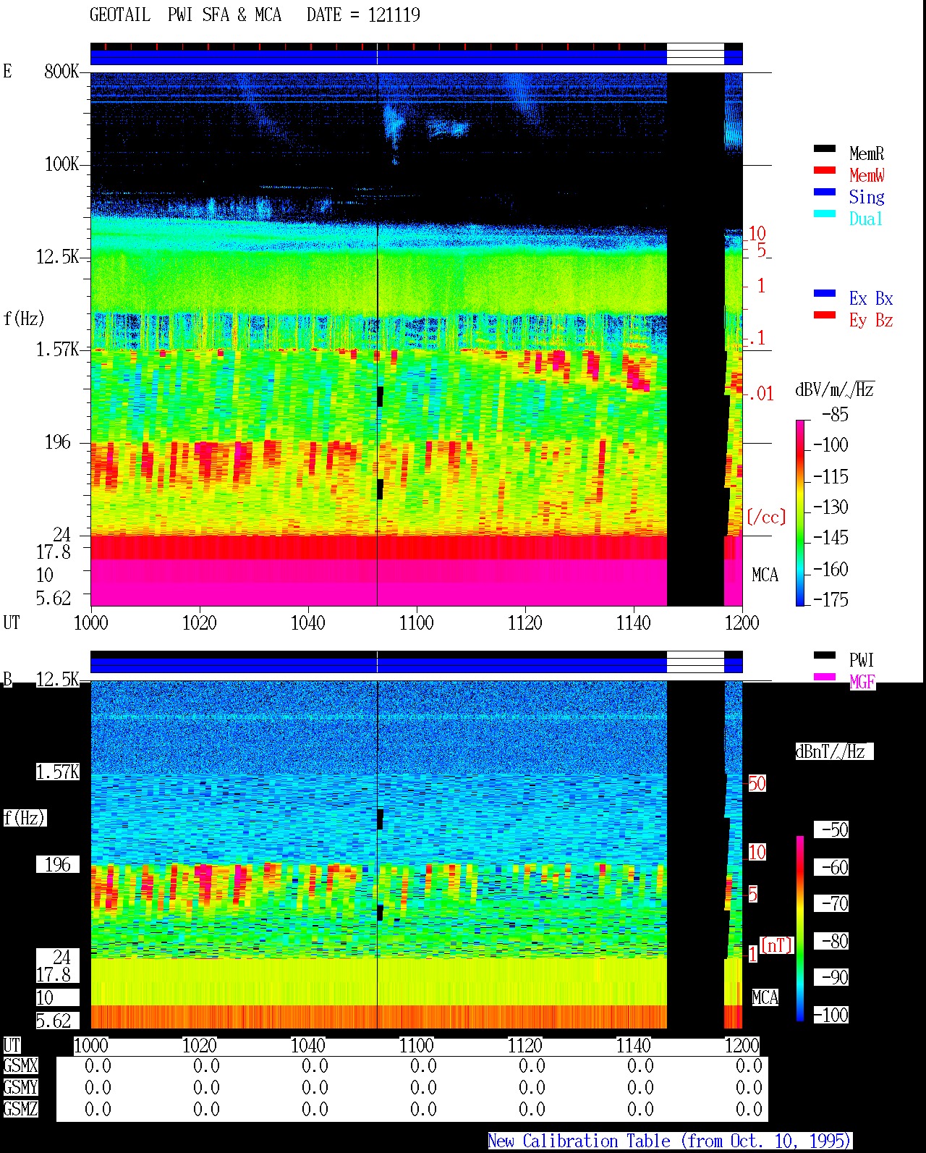
Task: Click the dBV/m/√Hz color scale bar
Action: (x=800, y=512)
